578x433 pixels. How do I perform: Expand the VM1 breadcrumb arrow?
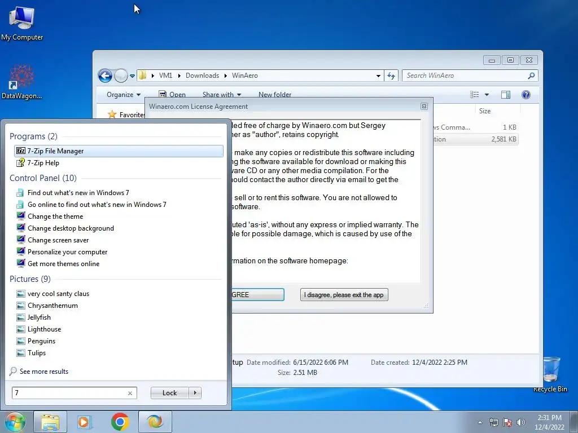[x=179, y=76]
